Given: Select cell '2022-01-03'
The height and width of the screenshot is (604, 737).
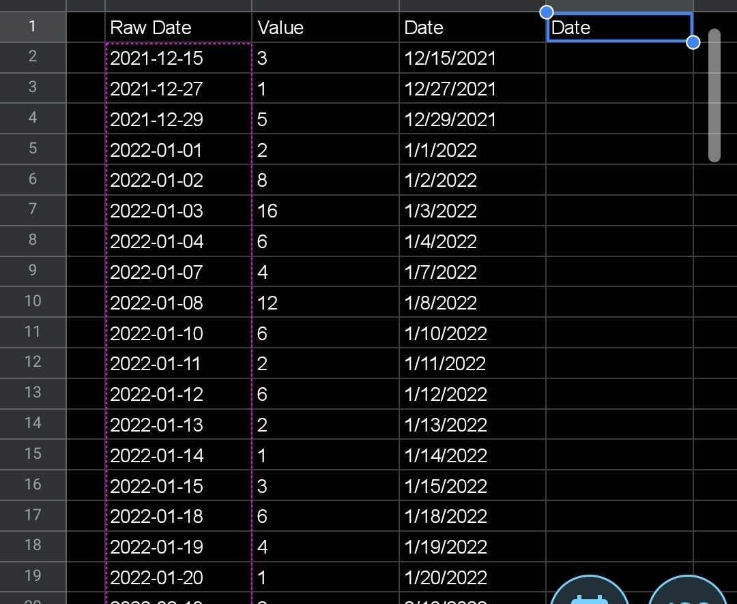Looking at the screenshot, I should point(179,211).
